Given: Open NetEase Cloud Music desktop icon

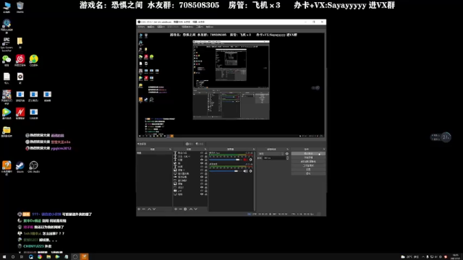Looking at the screenshot, I should tap(20, 61).
